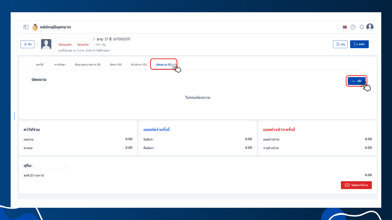Screen dimensions: 392x220
Task: Open the การรักษา tab
Action: (x=60, y=65)
